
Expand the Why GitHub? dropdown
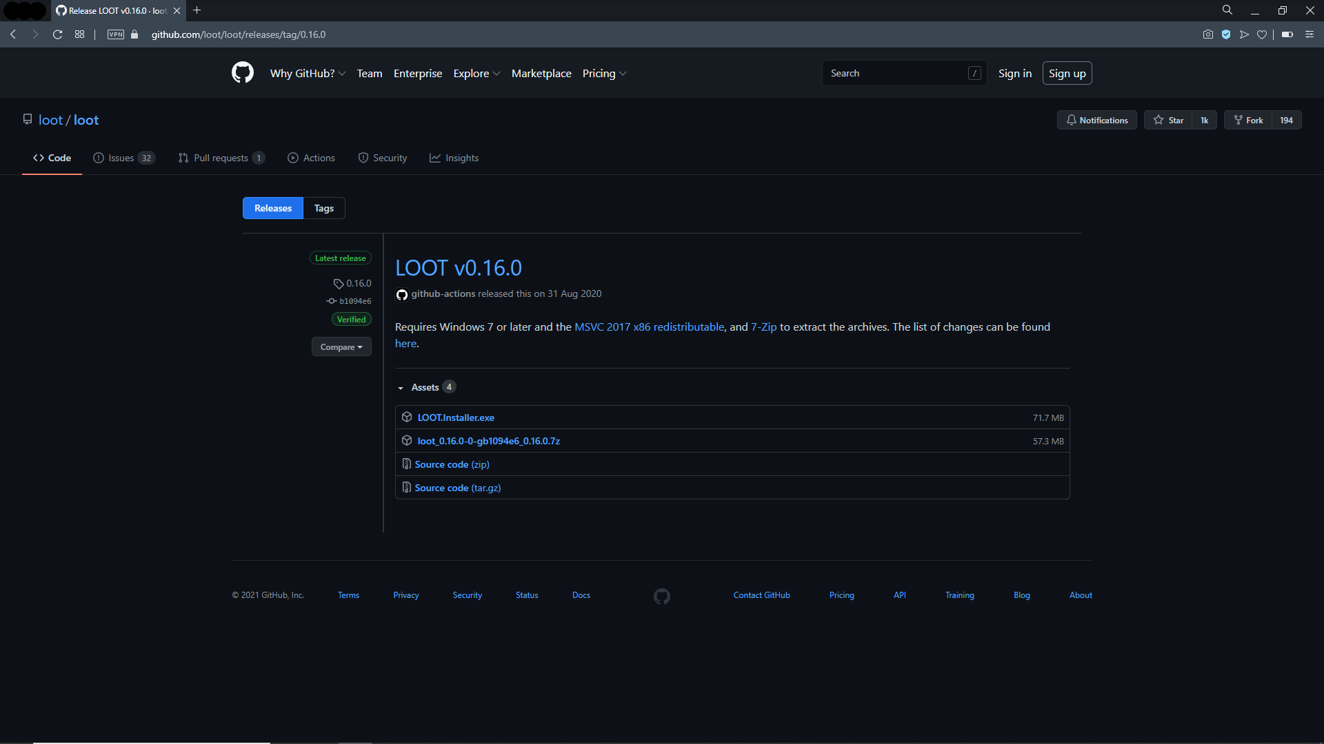pyautogui.click(x=308, y=74)
